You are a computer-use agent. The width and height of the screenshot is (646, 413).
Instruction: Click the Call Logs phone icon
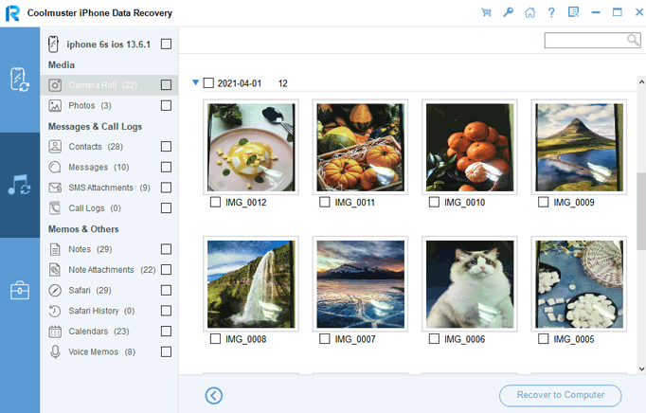click(x=55, y=207)
